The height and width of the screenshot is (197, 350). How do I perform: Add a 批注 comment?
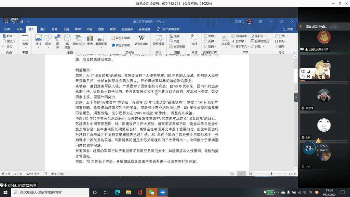click(x=194, y=40)
